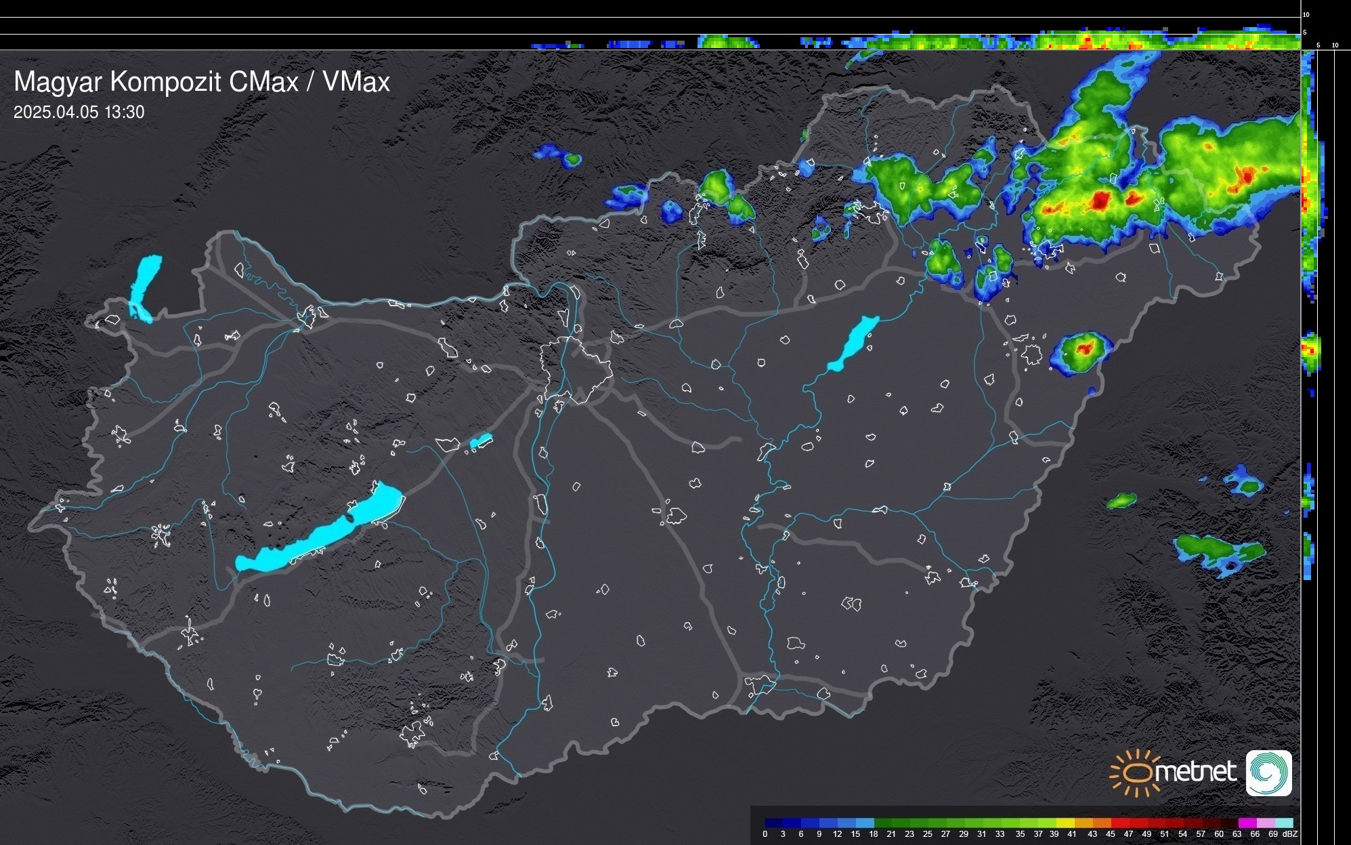Click the teal swirl app icon
The image size is (1351, 845).
click(1268, 773)
